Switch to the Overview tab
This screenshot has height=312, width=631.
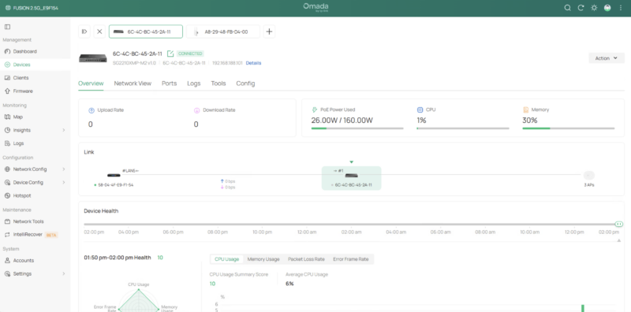pyautogui.click(x=91, y=84)
